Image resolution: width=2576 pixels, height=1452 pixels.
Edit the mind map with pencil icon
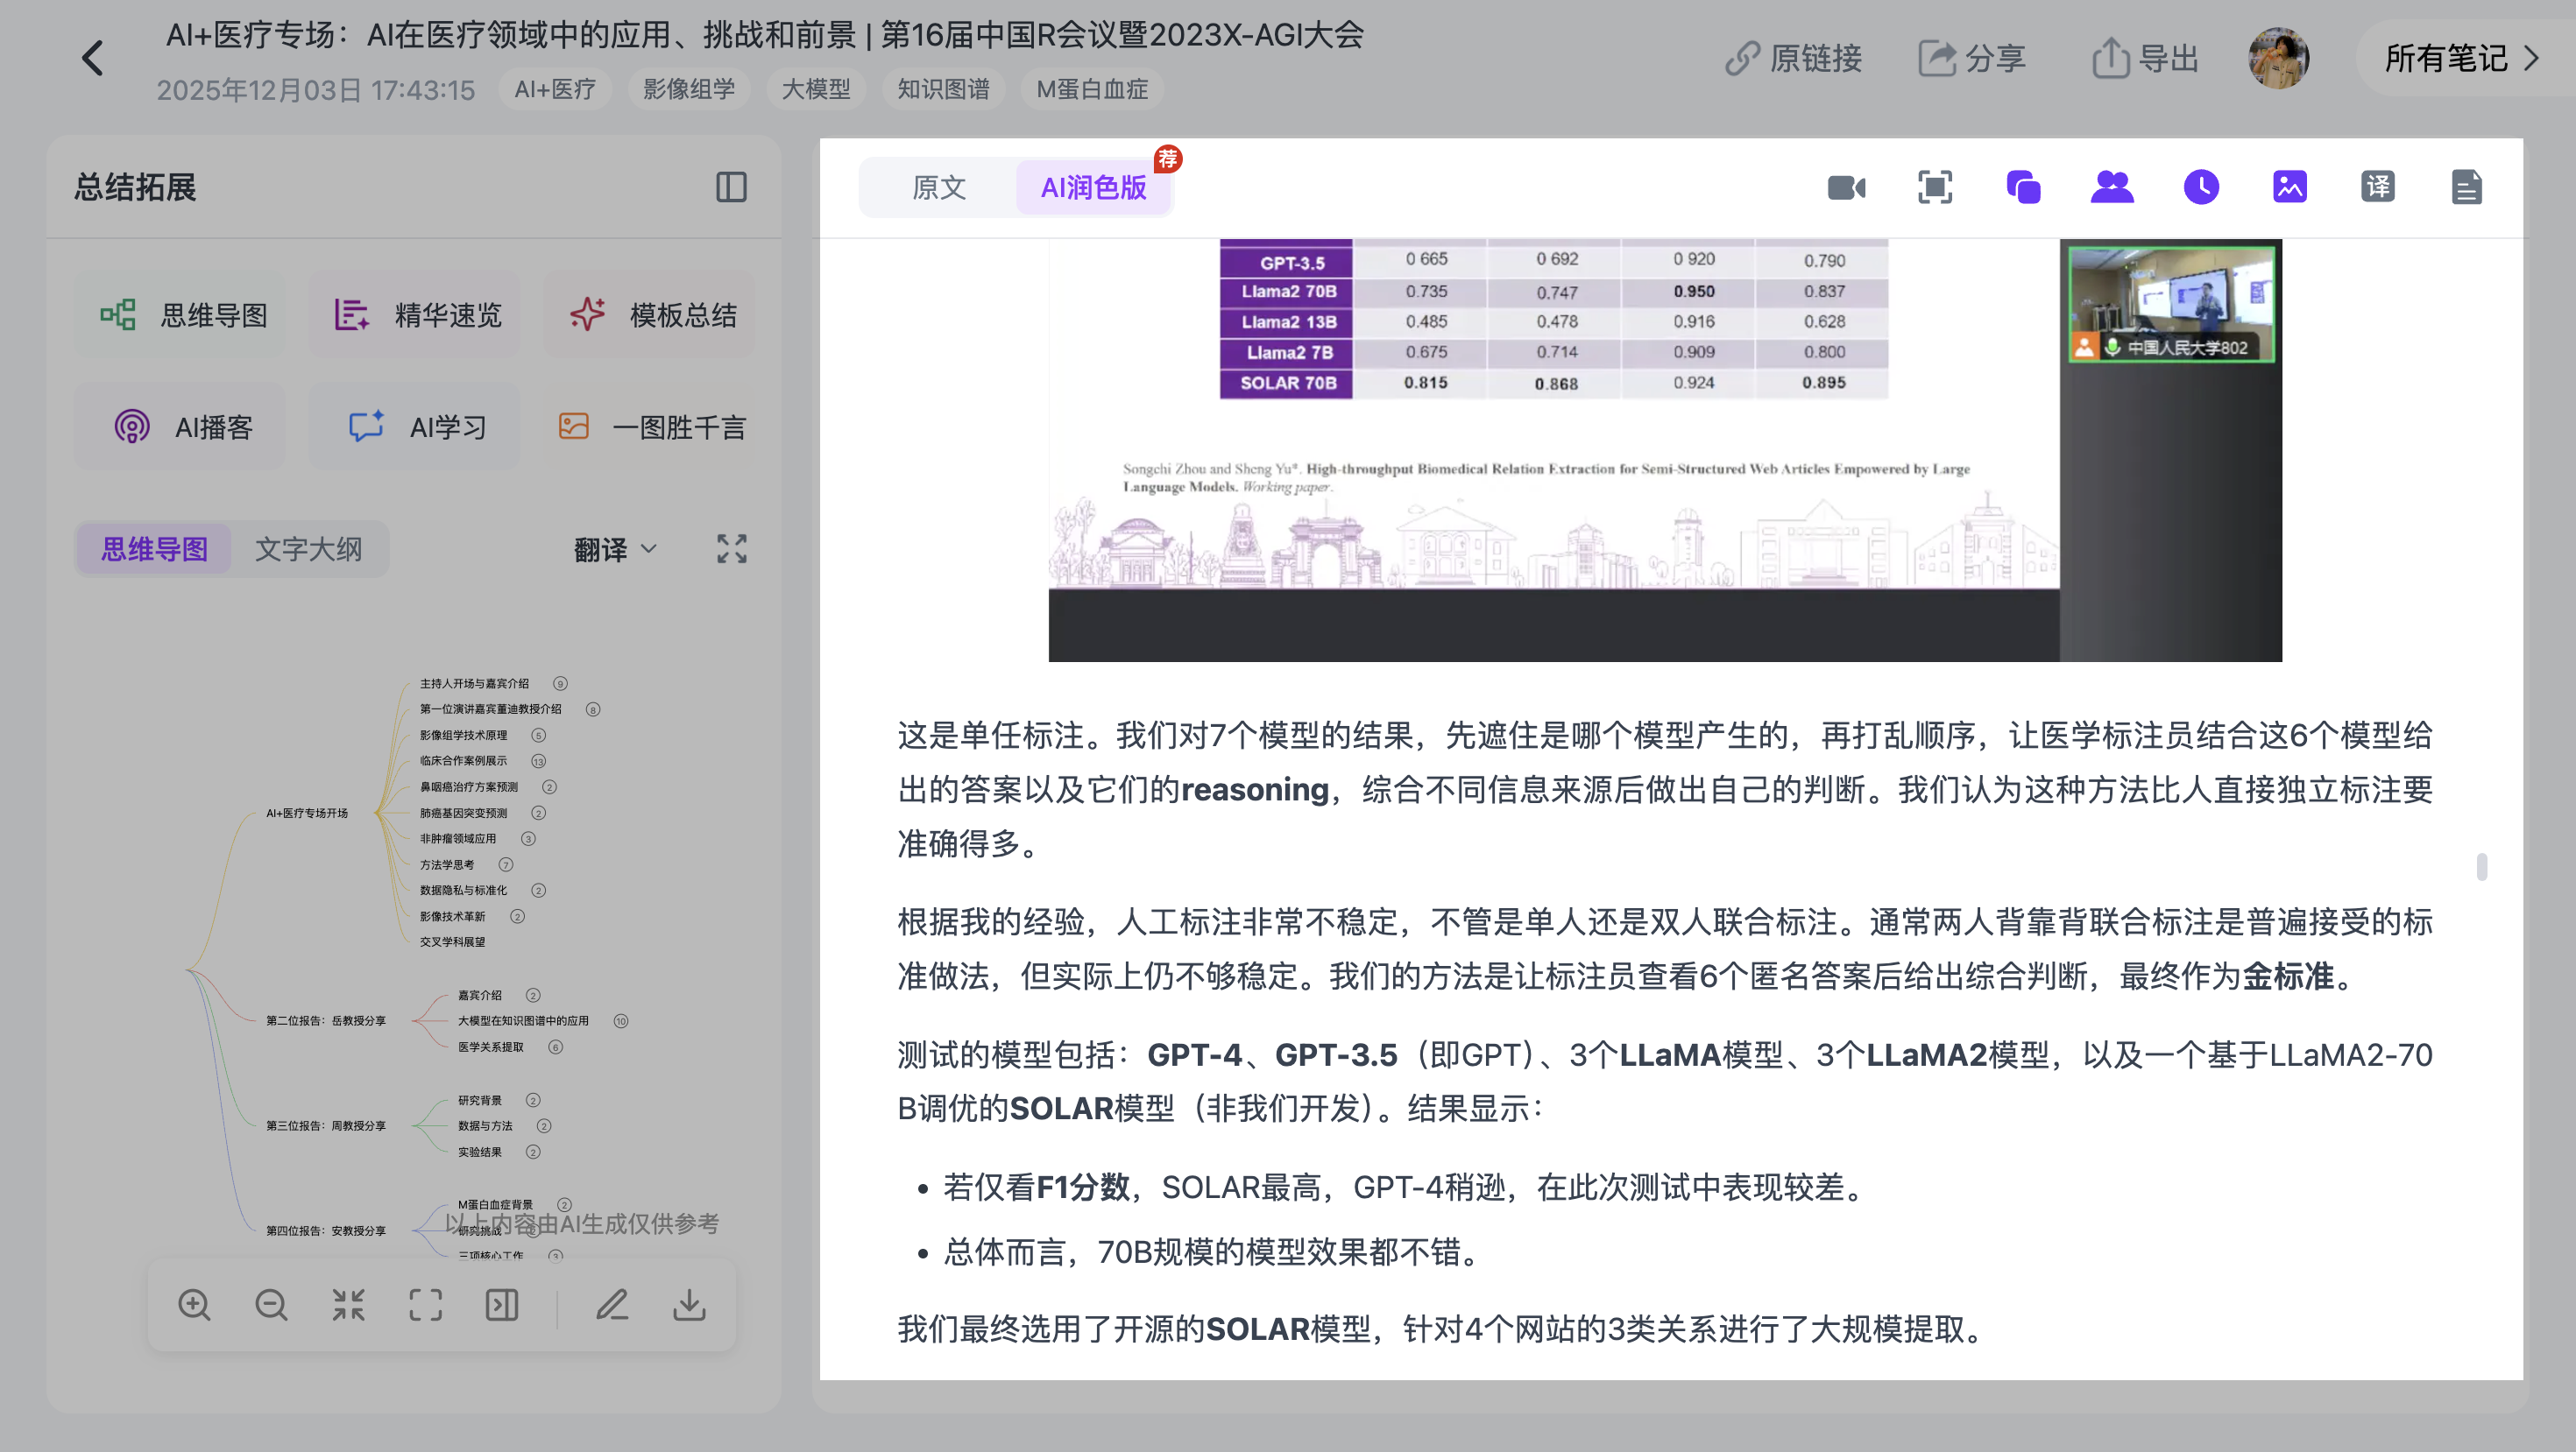pos(612,1305)
